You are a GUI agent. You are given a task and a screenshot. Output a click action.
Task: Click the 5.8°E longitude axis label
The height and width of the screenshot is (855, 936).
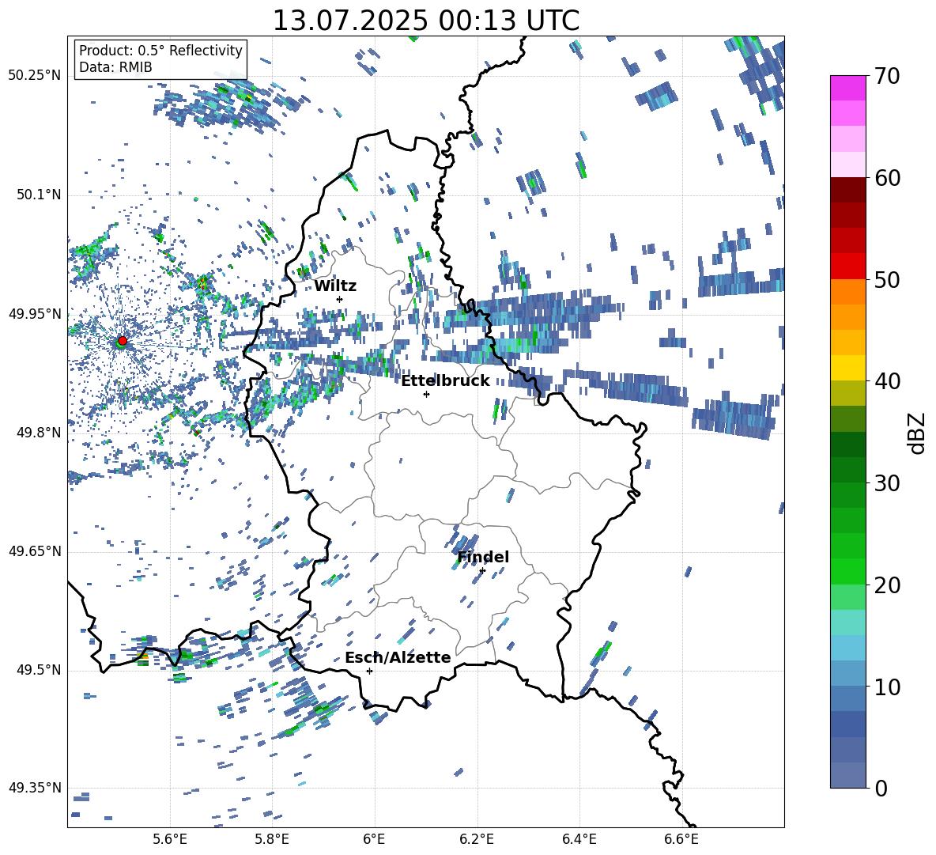pyautogui.click(x=272, y=839)
